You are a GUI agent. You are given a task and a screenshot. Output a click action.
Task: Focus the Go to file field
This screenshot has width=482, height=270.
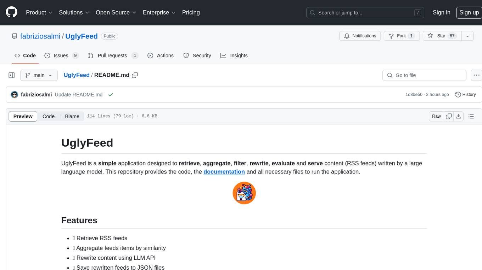424,75
